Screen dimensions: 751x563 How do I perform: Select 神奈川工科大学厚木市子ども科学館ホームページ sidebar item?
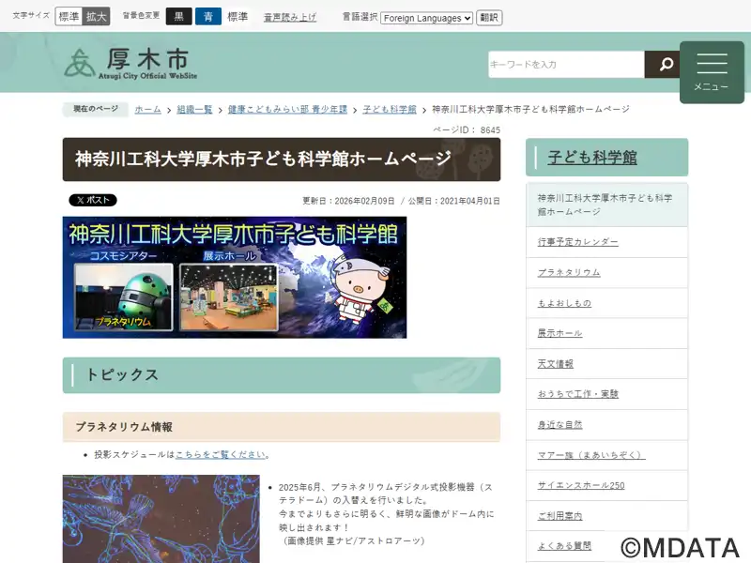pyautogui.click(x=606, y=205)
